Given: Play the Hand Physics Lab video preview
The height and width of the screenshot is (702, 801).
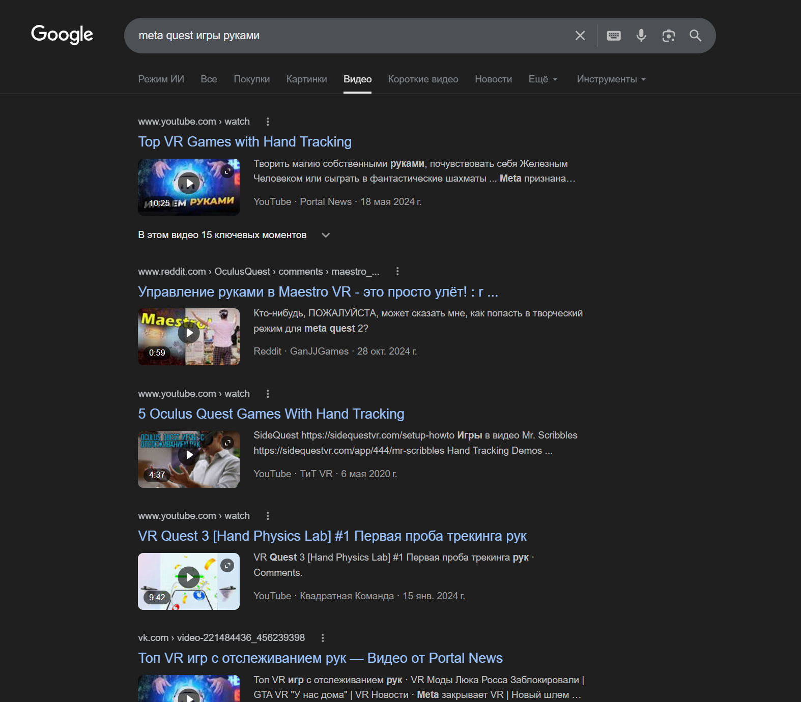Looking at the screenshot, I should click(x=189, y=577).
